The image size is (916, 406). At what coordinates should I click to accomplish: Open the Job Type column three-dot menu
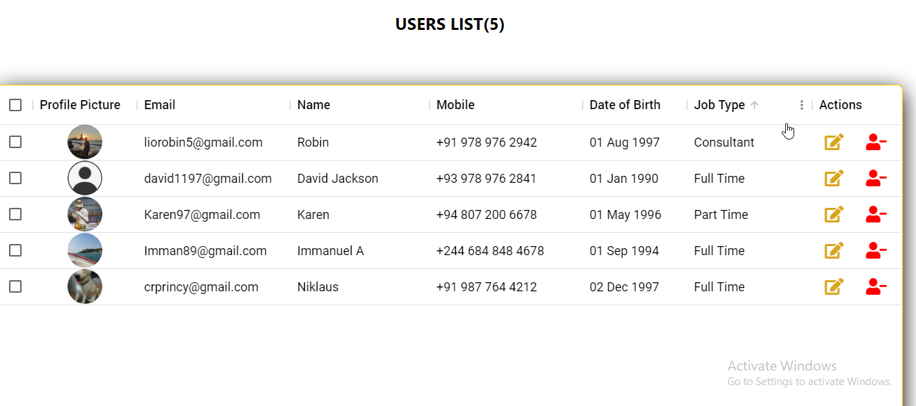[x=802, y=105]
